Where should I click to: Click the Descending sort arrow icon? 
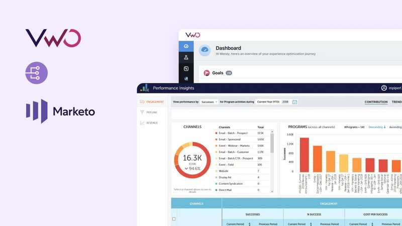[384, 127]
